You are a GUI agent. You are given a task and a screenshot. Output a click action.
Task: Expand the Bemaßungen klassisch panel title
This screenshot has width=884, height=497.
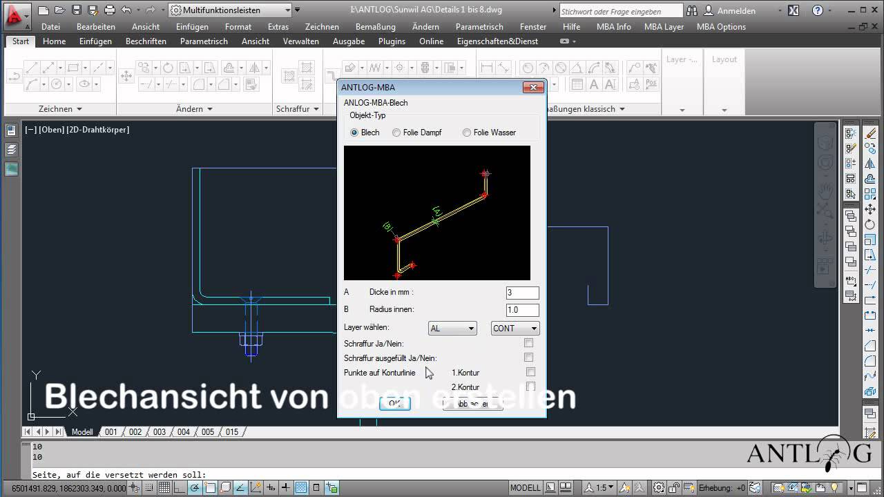[x=584, y=109]
